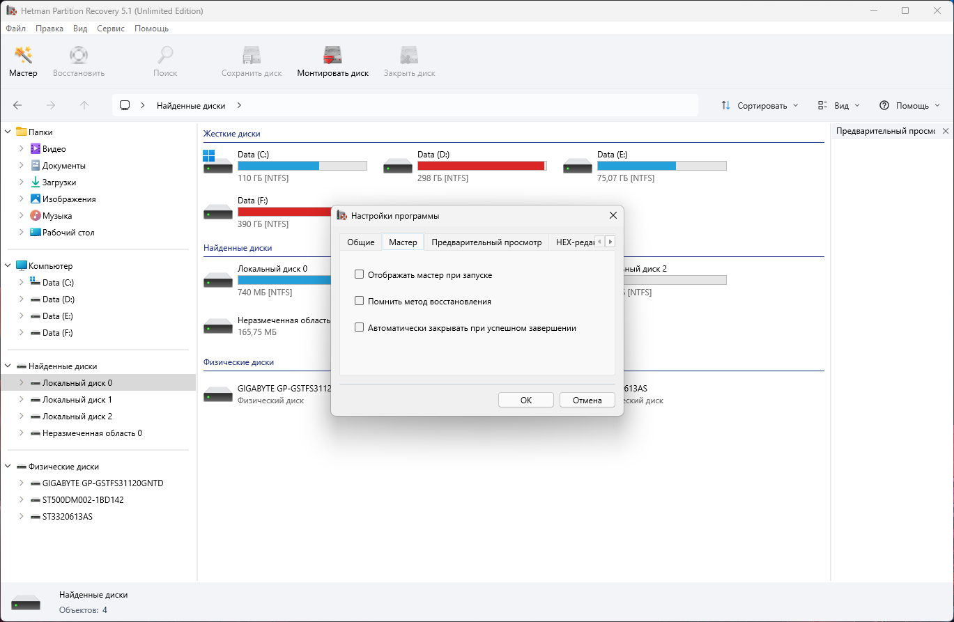This screenshot has height=622, width=954.
Task: Click Data (E:) usage bar
Action: point(662,166)
